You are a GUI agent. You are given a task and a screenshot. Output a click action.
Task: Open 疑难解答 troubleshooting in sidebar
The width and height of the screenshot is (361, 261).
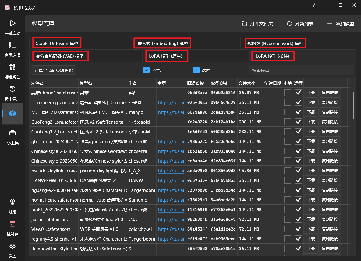12,71
